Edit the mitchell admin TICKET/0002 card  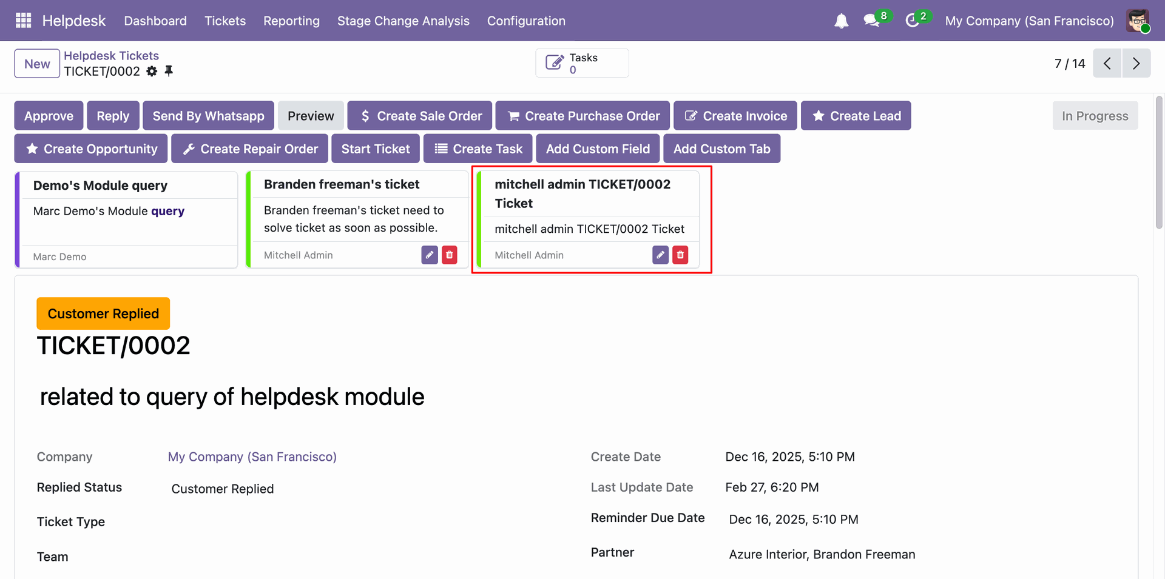click(660, 255)
